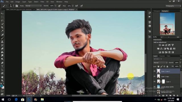Select the Path Selection tool

click(x=2, y=70)
